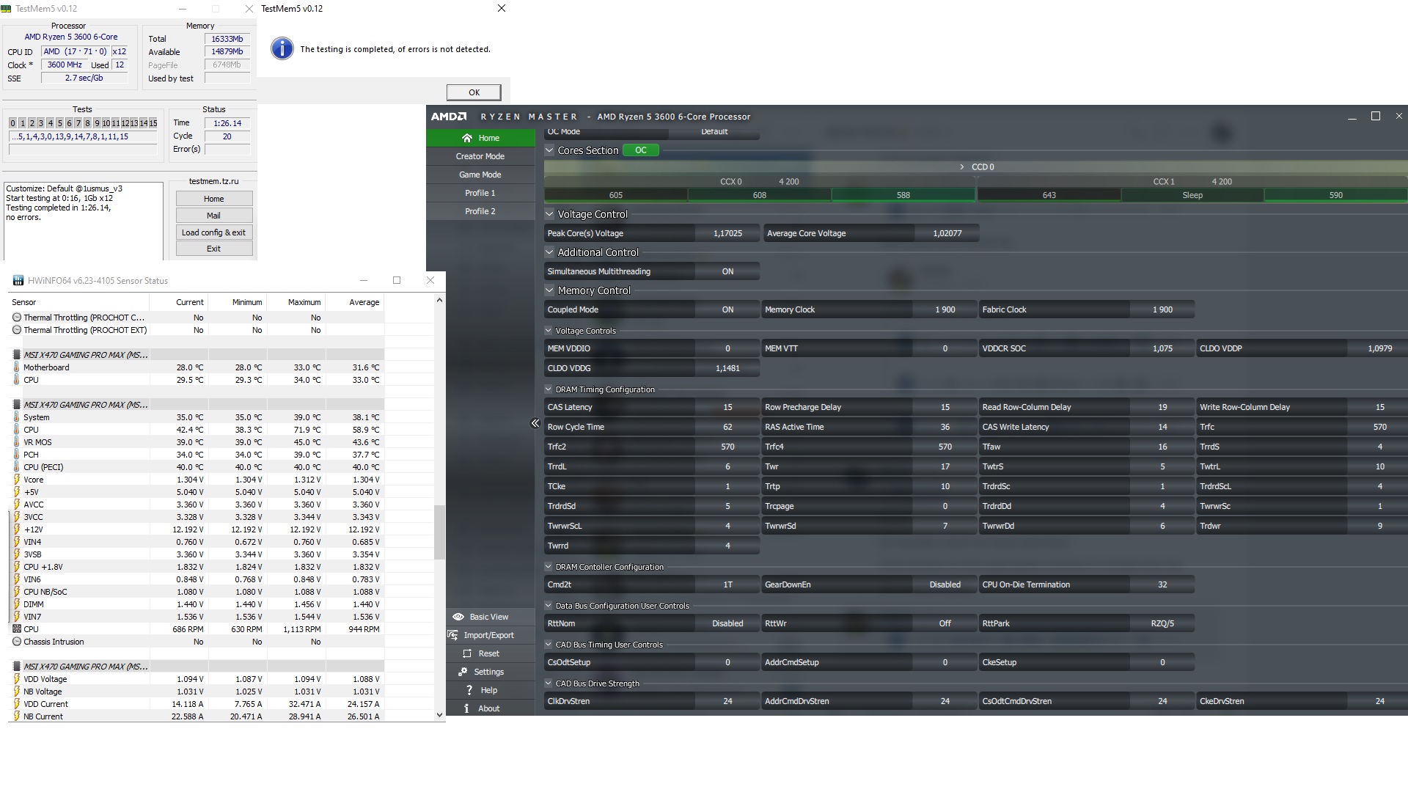Open Basic View eye icon
The image size is (1408, 792).
pyautogui.click(x=458, y=617)
